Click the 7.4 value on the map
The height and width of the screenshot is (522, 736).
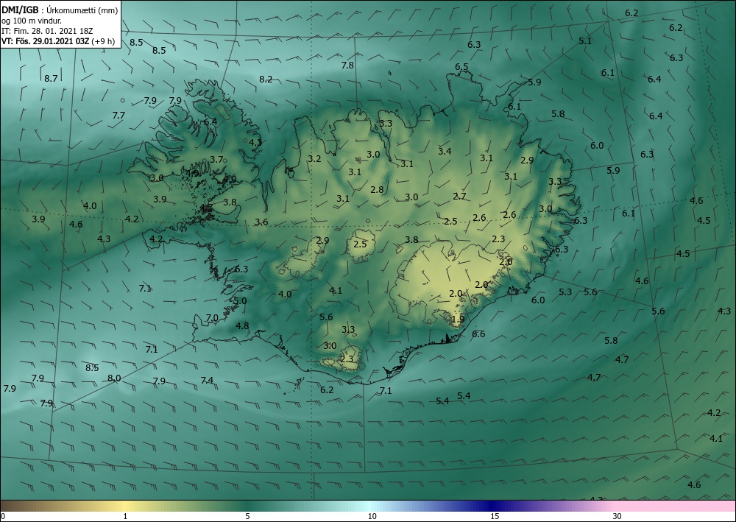(207, 380)
